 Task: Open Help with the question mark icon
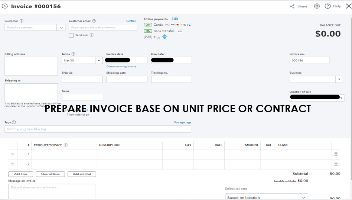(x=327, y=6)
